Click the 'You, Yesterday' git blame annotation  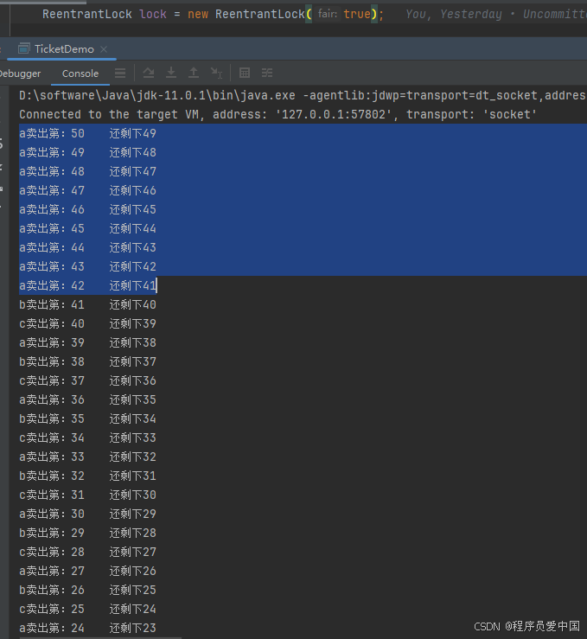pyautogui.click(x=454, y=14)
